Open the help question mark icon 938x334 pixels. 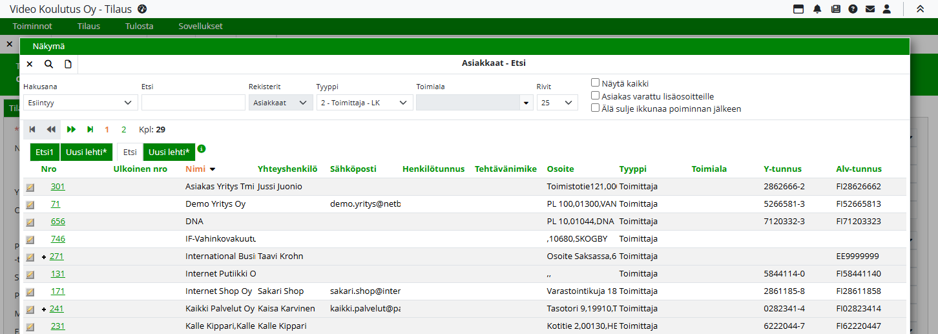point(853,9)
